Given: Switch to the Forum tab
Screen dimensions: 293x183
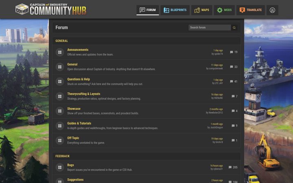Looking at the screenshot, I should click(x=148, y=10).
